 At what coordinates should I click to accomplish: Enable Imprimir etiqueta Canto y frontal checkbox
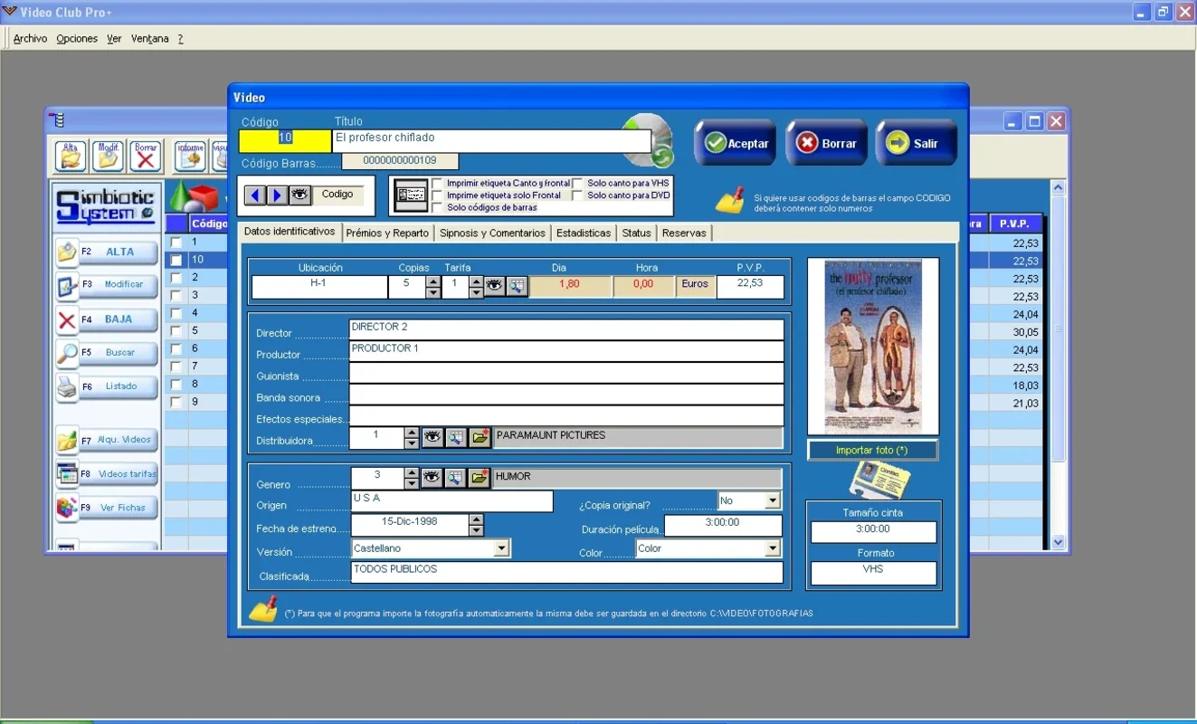438,184
